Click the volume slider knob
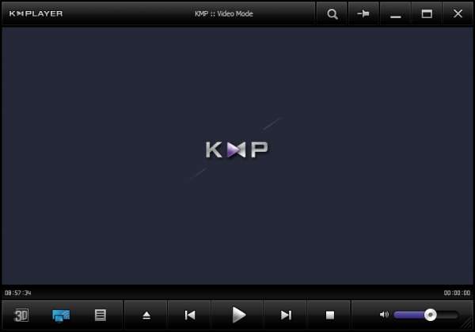The height and width of the screenshot is (332, 475). click(430, 315)
